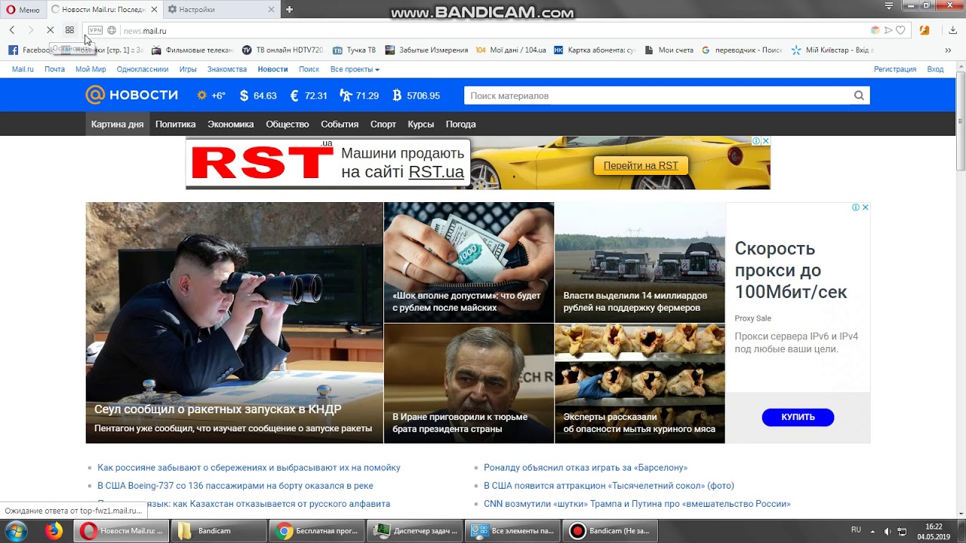The height and width of the screenshot is (543, 966).
Task: Click the Вход link
Action: point(935,69)
